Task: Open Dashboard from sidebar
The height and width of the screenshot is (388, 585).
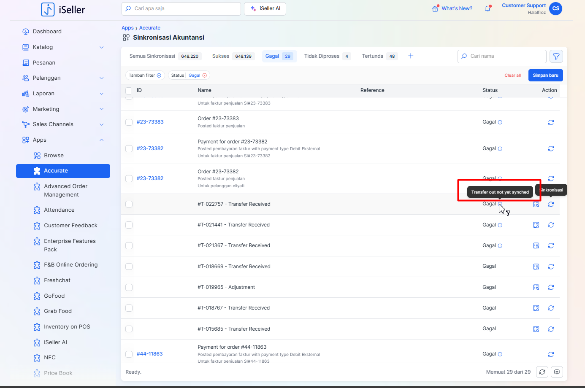Action: pos(47,32)
